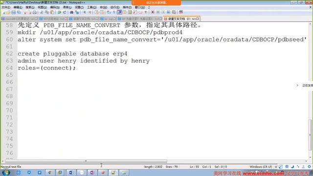
Task: Click 'length : 2,802' status bar entry
Action: (x=153, y=167)
